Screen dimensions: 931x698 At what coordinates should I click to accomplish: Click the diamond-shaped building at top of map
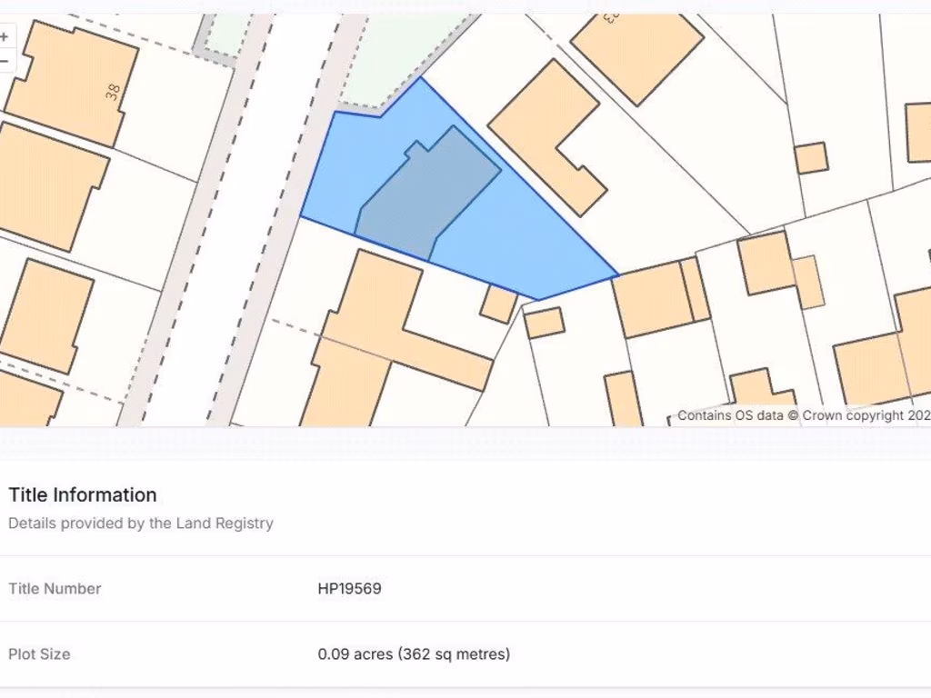[636, 50]
